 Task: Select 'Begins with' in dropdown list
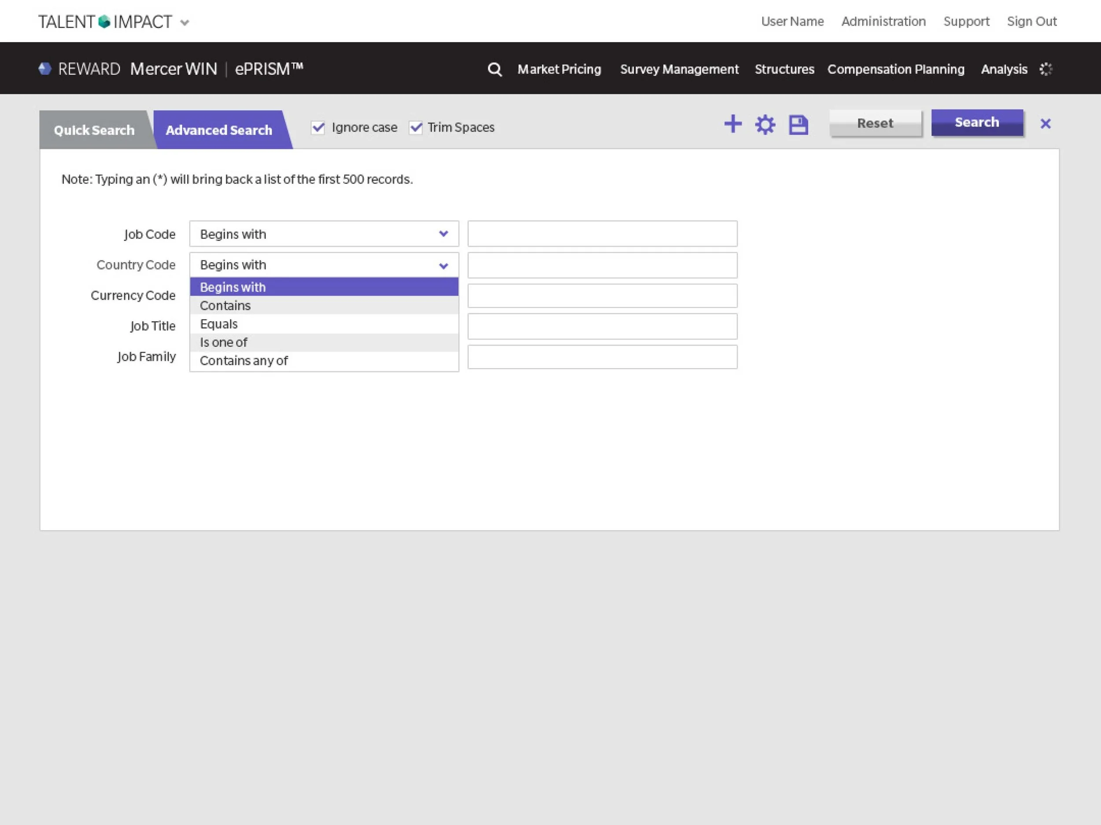click(x=324, y=287)
